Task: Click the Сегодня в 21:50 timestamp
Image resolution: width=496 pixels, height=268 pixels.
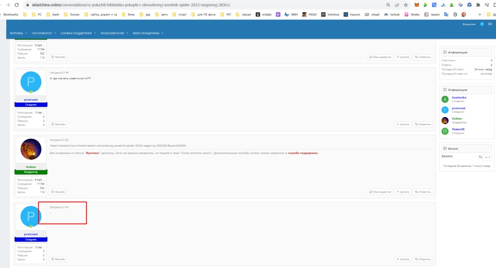Action: click(59, 140)
